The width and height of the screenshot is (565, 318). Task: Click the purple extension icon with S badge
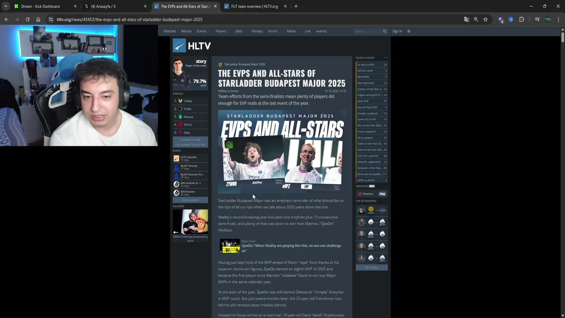click(x=501, y=19)
